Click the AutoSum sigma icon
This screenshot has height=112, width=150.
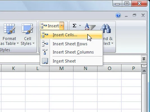pyautogui.click(x=74, y=25)
